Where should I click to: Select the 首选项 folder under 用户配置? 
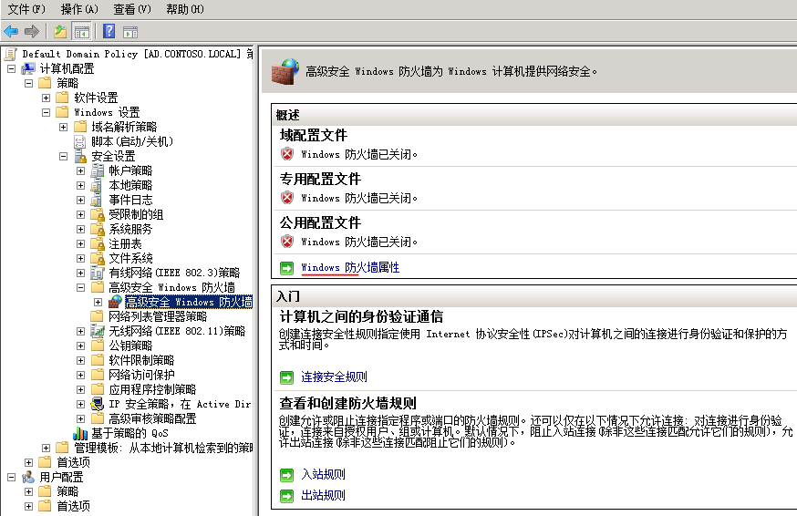tap(73, 506)
